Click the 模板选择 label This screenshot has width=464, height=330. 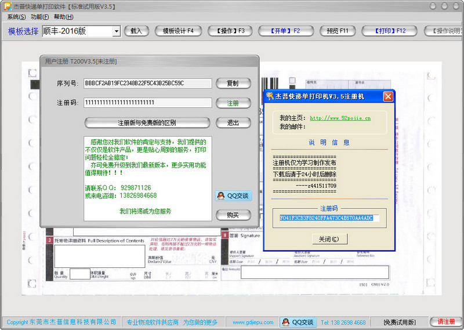pos(23,31)
